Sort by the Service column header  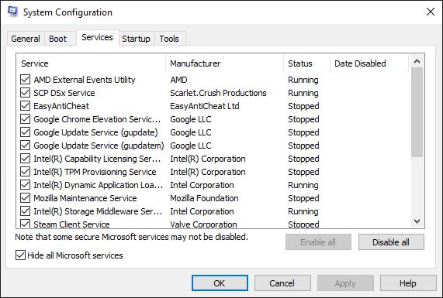pyautogui.click(x=92, y=63)
